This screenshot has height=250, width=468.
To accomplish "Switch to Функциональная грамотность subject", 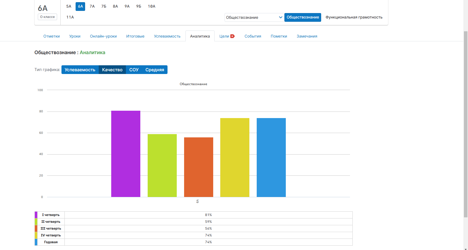I will (x=354, y=17).
